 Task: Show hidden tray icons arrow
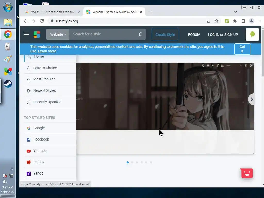pos(12,169)
